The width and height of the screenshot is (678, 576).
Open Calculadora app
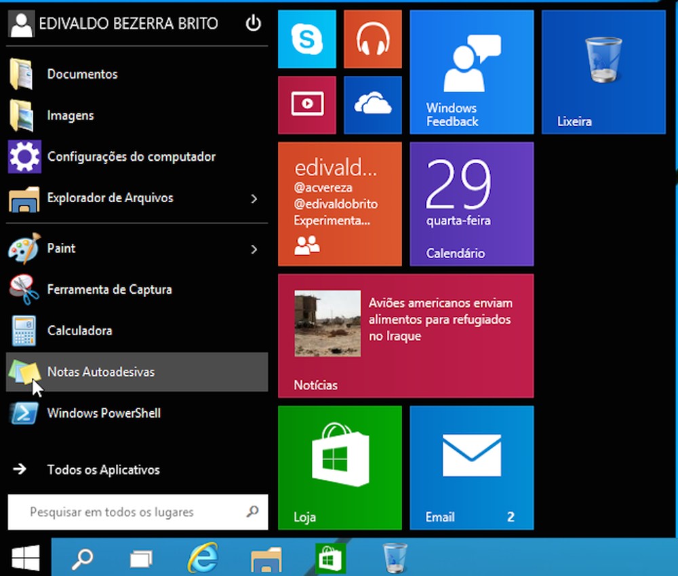[137, 330]
